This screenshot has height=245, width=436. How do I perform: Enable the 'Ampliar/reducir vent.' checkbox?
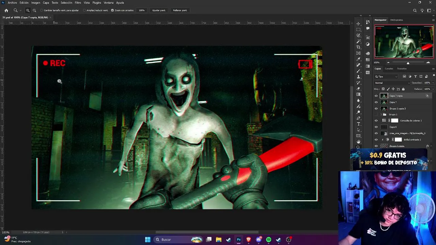coord(84,11)
